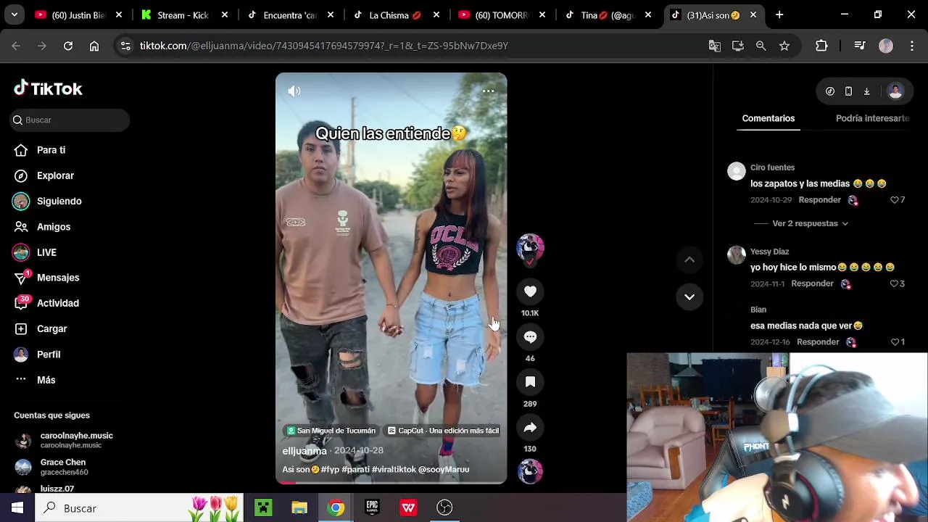Reply to Bian comment
928x522 pixels.
(x=818, y=341)
